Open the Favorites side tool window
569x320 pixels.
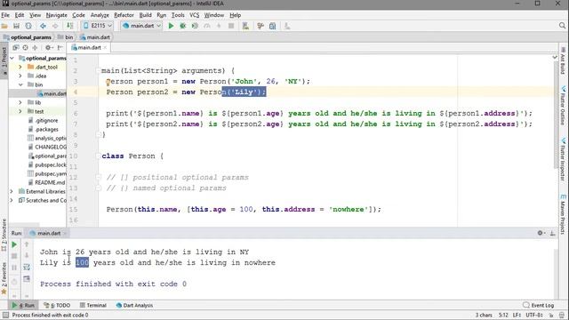4,278
